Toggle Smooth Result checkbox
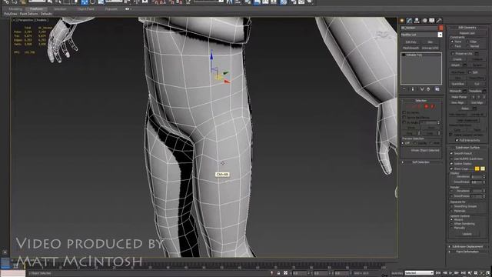The height and width of the screenshot is (277, 492). click(x=451, y=153)
